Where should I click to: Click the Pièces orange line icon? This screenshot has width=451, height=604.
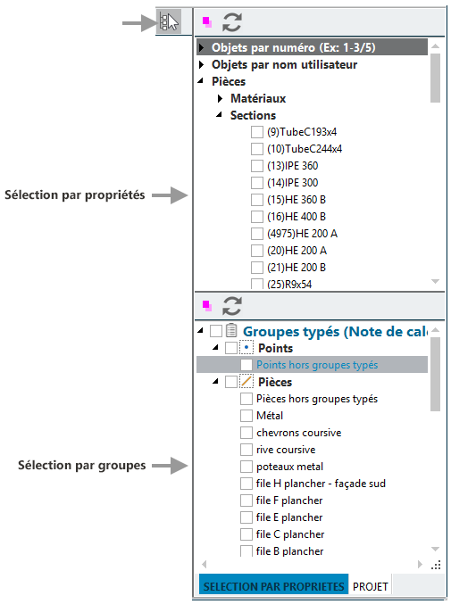point(246,381)
